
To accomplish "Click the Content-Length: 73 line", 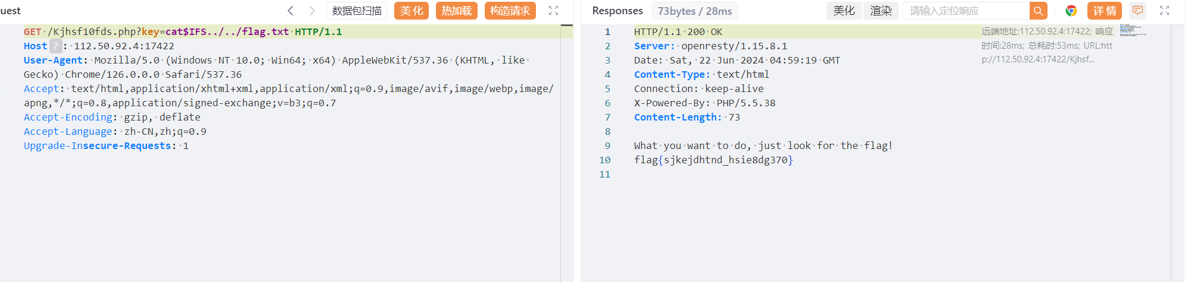I will [687, 117].
